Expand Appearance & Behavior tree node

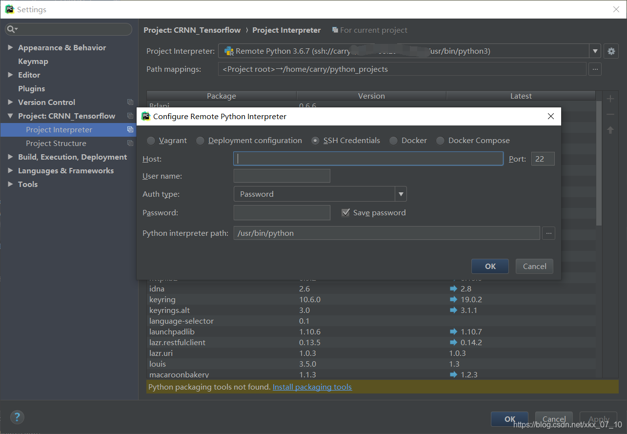pyautogui.click(x=10, y=47)
